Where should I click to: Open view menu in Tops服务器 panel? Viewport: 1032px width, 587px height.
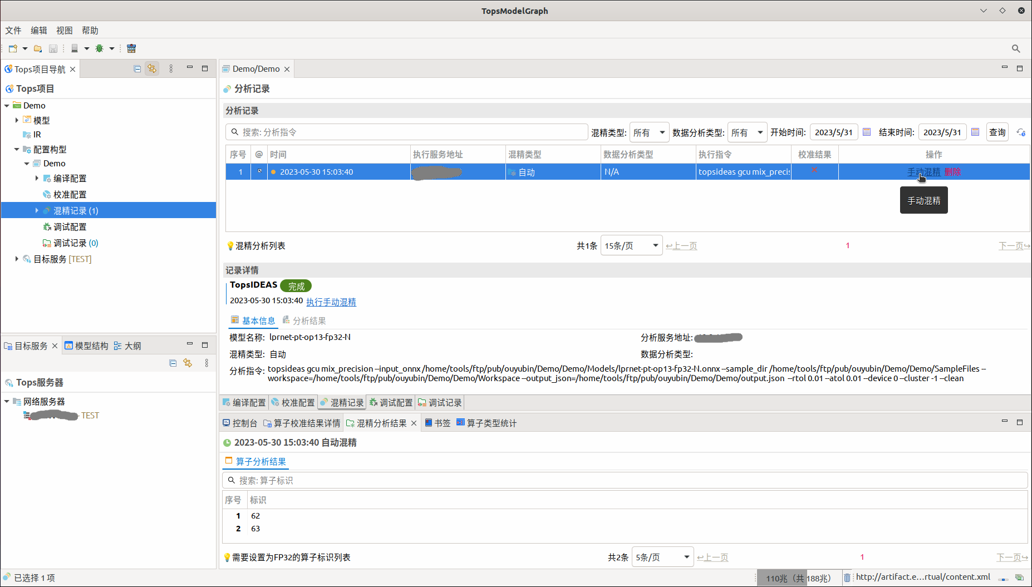pyautogui.click(x=207, y=363)
